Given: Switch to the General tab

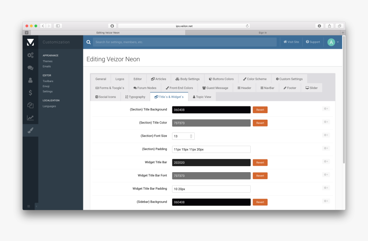Looking at the screenshot, I should click(101, 79).
